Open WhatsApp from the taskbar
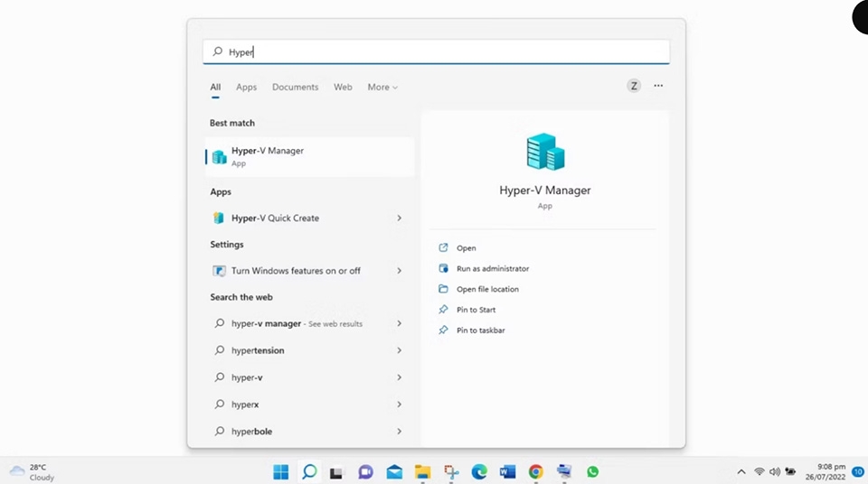Image resolution: width=868 pixels, height=484 pixels. (593, 472)
